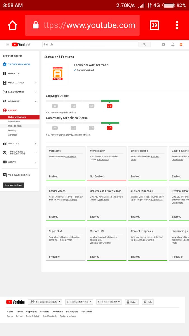Click Test new features footer link

[68, 316]
